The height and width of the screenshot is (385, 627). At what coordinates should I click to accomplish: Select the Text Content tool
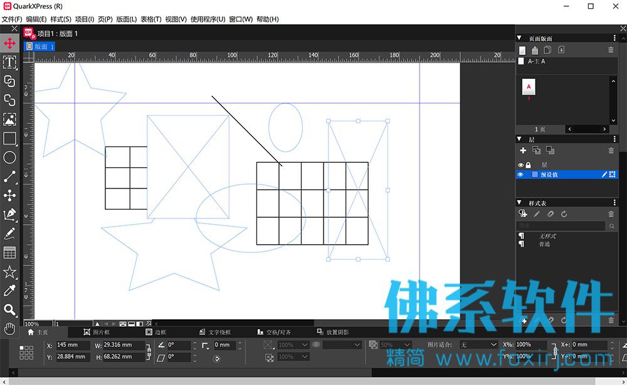(x=9, y=63)
